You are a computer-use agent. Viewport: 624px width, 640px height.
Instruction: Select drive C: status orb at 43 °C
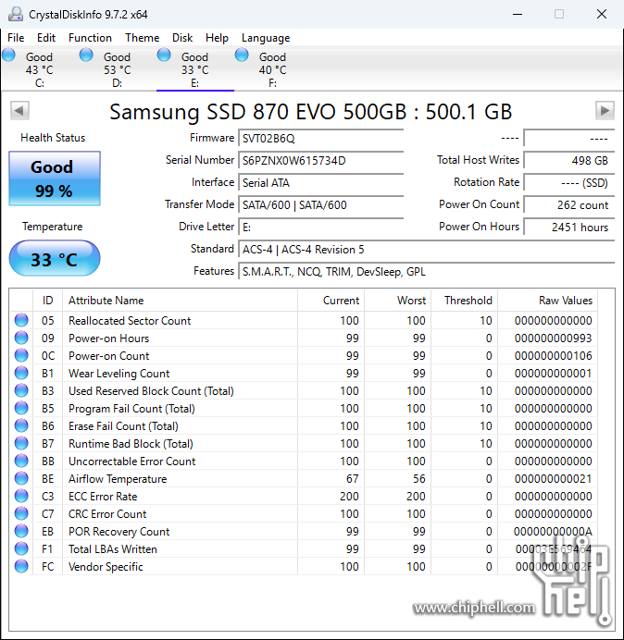click(9, 55)
